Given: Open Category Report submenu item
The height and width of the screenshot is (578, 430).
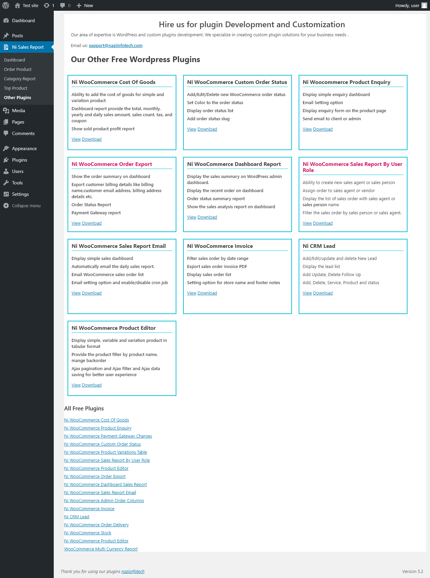Looking at the screenshot, I should point(20,79).
